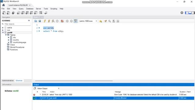Expand the city table
Image resolution: width=195 pixels, height=110 pixels.
9,37
